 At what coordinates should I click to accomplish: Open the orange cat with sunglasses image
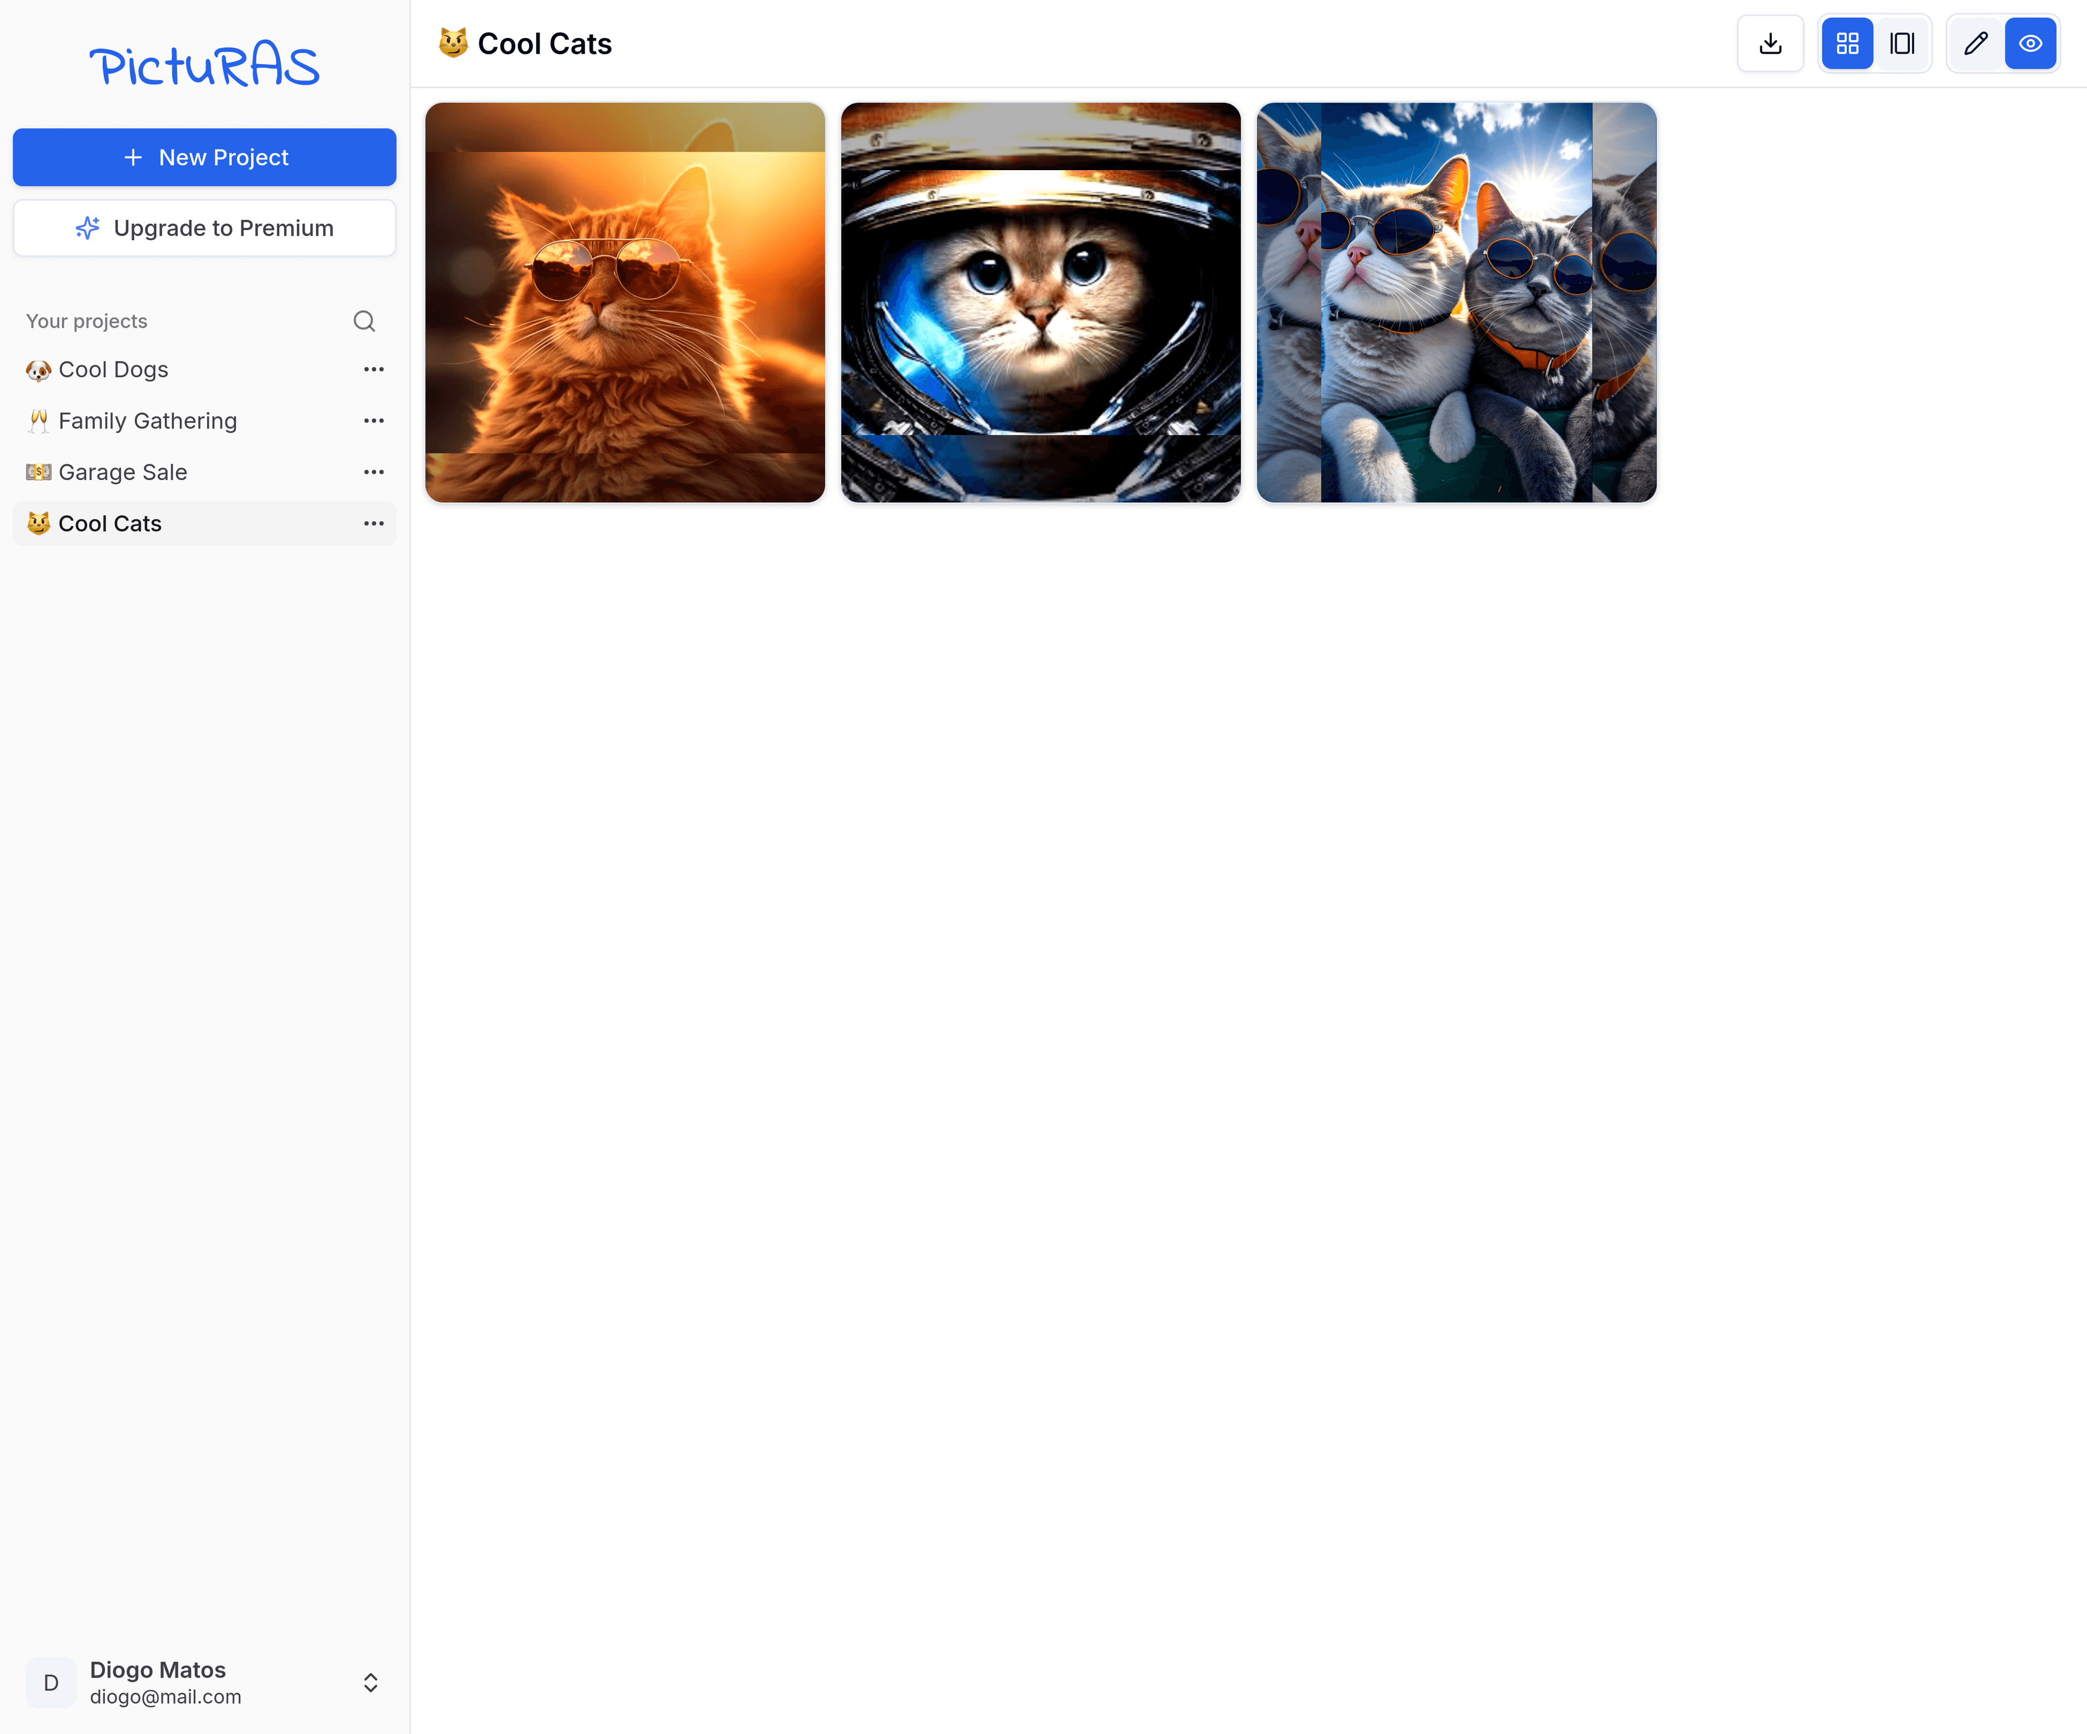coord(625,302)
